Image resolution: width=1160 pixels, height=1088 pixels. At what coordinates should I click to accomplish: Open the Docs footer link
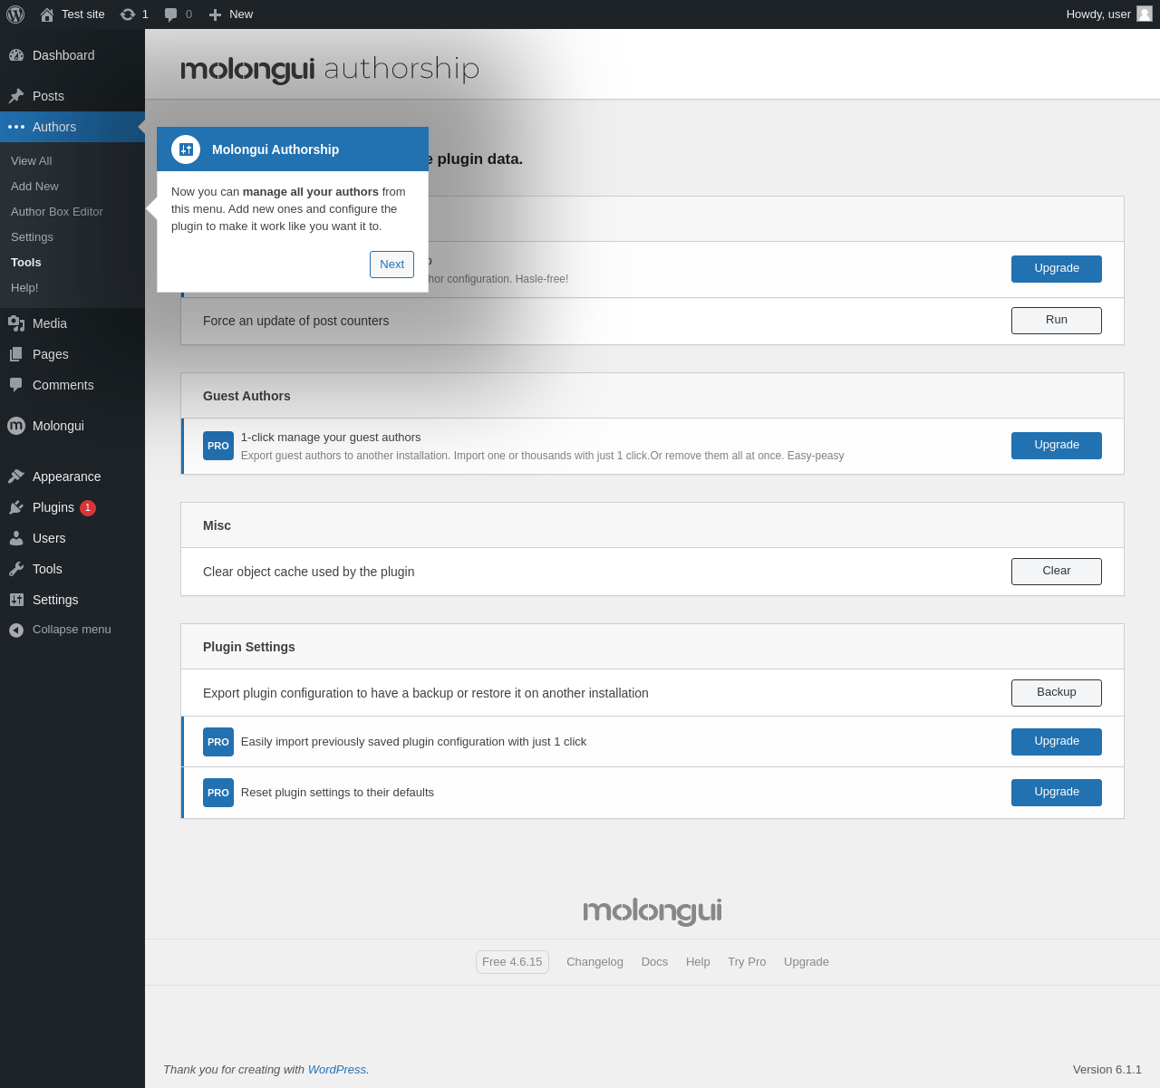pos(654,962)
